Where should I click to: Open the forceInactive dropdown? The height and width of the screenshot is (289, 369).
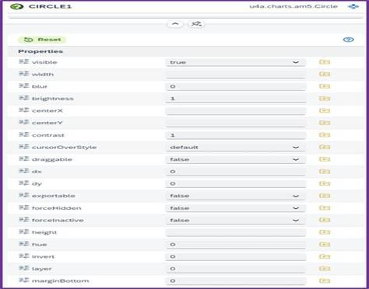[236, 221]
